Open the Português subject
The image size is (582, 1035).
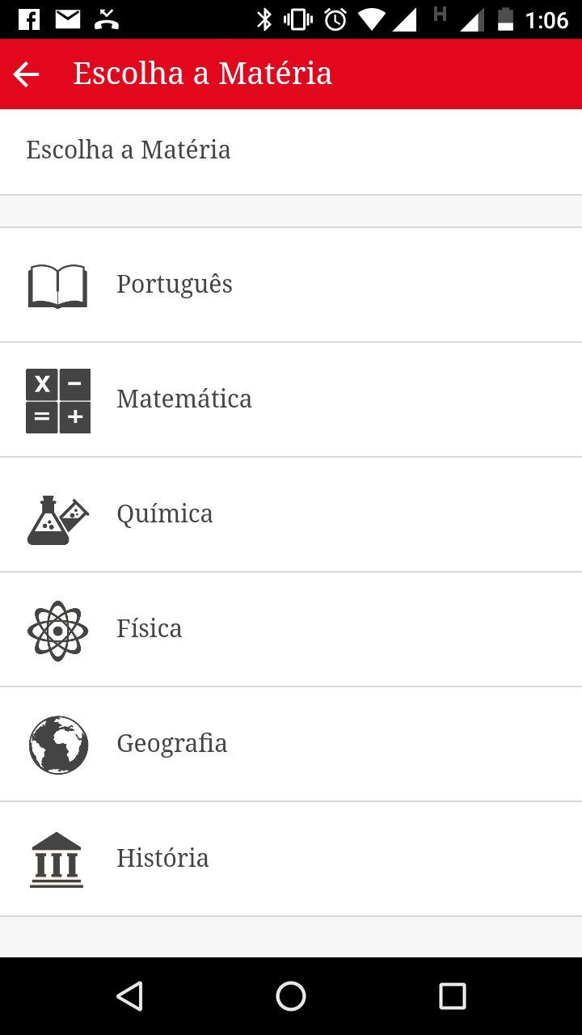291,285
